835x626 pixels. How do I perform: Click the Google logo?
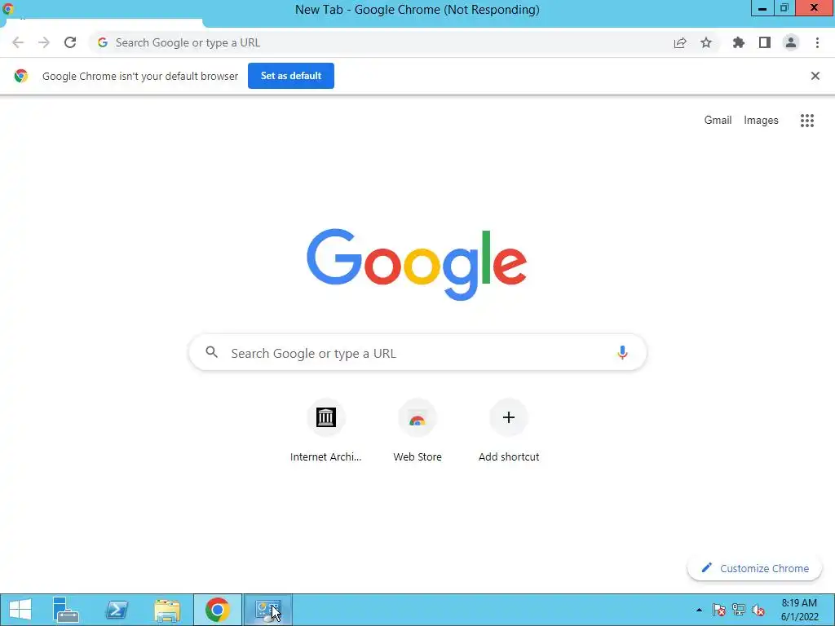click(x=417, y=265)
